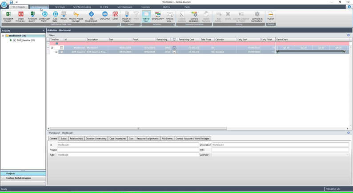Select Deltek Open Plan import
The width and height of the screenshot is (353, 193).
44,16
